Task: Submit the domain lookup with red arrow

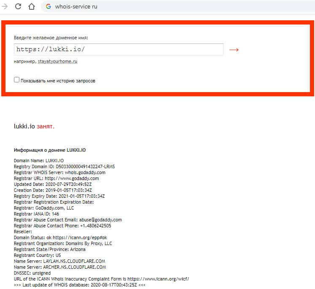Action: tap(234, 49)
